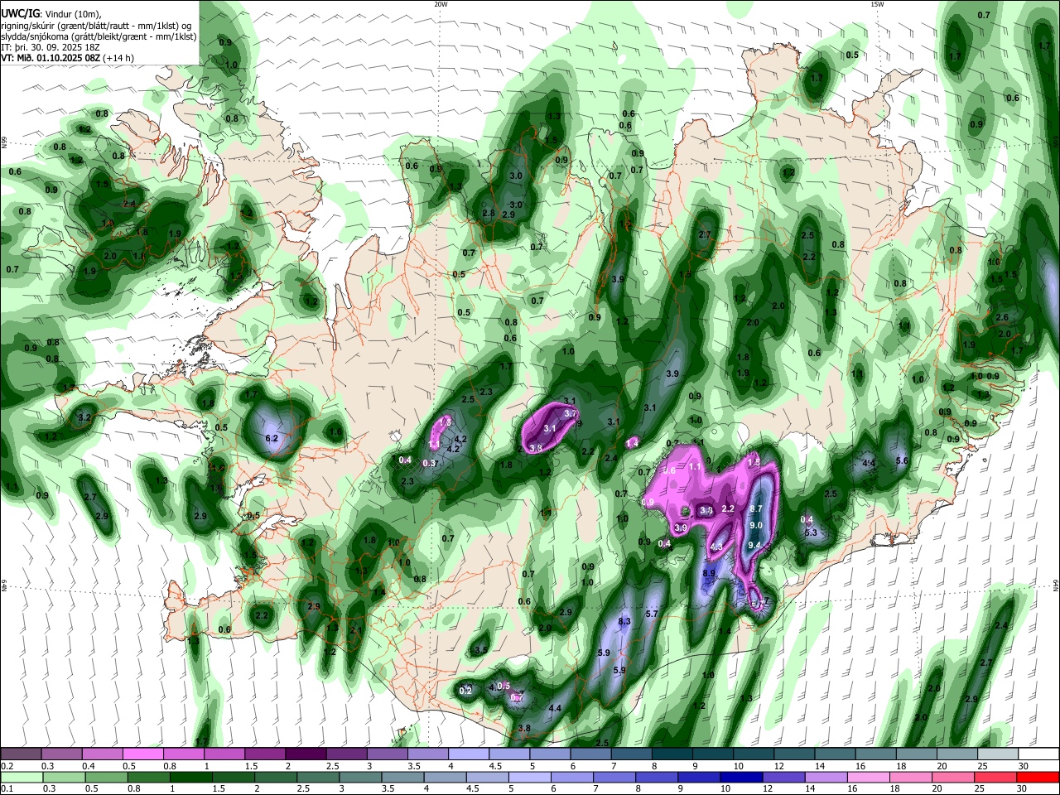Click the 2.6 precipitation value on the map
Image resolution: width=1060 pixels, height=795 pixels.
pos(1002,317)
